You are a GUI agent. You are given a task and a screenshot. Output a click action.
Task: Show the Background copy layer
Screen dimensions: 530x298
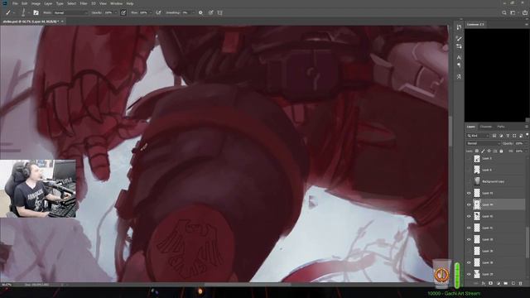point(469,181)
